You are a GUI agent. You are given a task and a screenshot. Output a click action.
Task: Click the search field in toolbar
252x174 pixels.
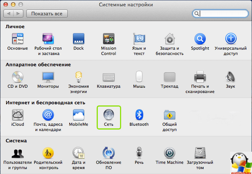(220, 14)
